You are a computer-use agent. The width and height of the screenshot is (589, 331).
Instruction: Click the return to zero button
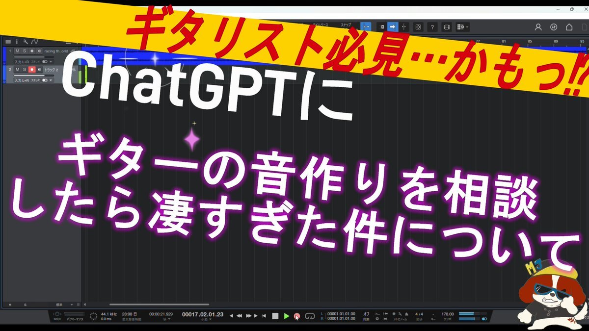(264, 316)
